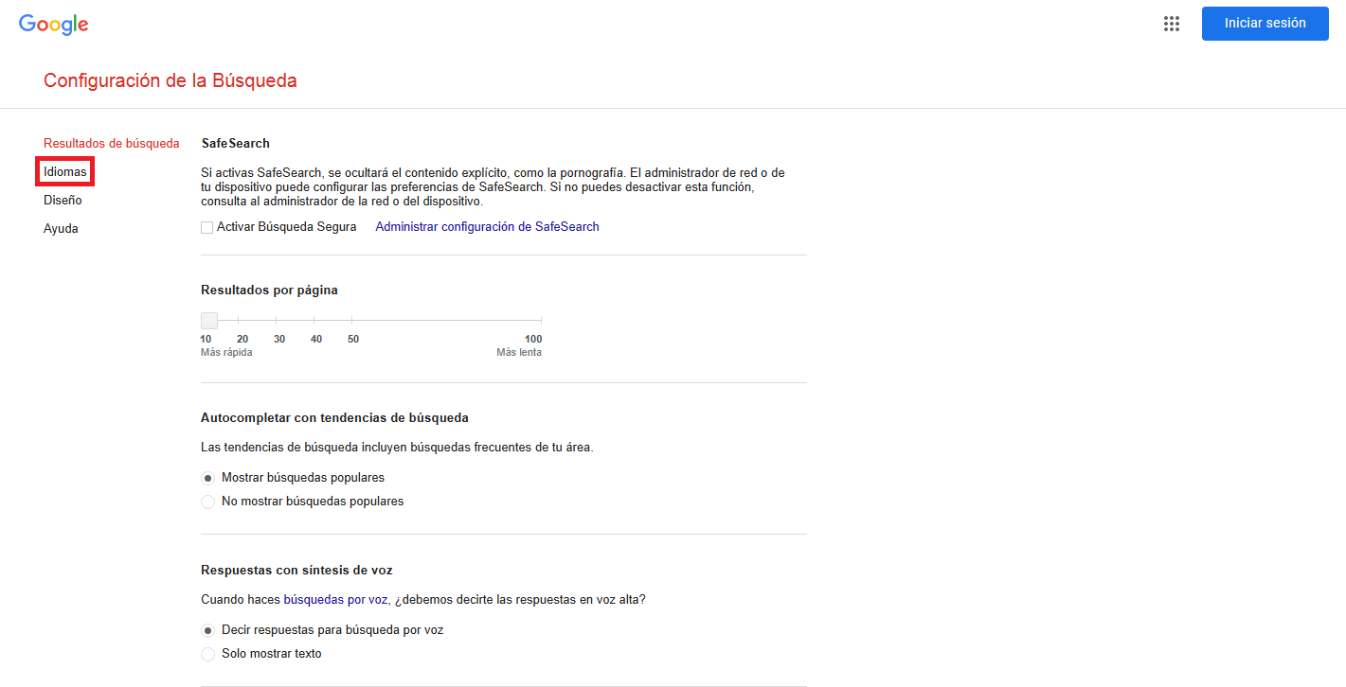Click the Iniciar sesión button

pyautogui.click(x=1265, y=24)
